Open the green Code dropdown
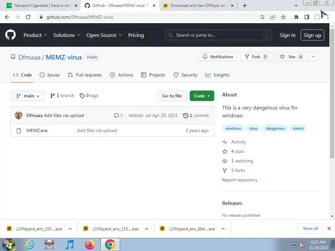 point(202,96)
